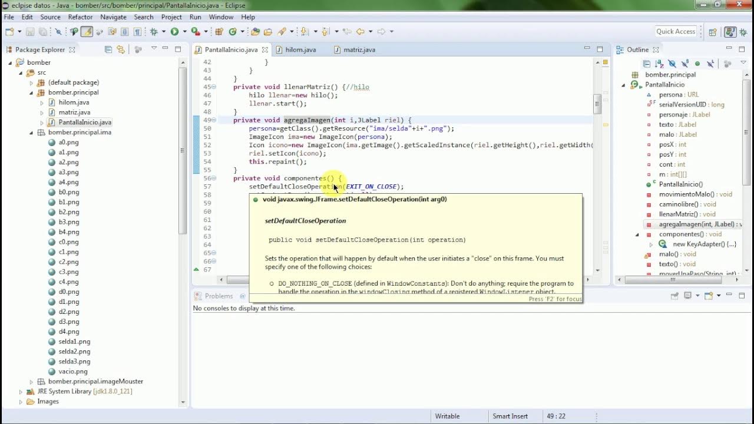Click the Open Console dropdown icon

click(720, 296)
